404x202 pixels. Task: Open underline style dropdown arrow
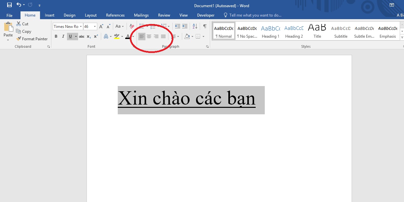click(x=76, y=36)
